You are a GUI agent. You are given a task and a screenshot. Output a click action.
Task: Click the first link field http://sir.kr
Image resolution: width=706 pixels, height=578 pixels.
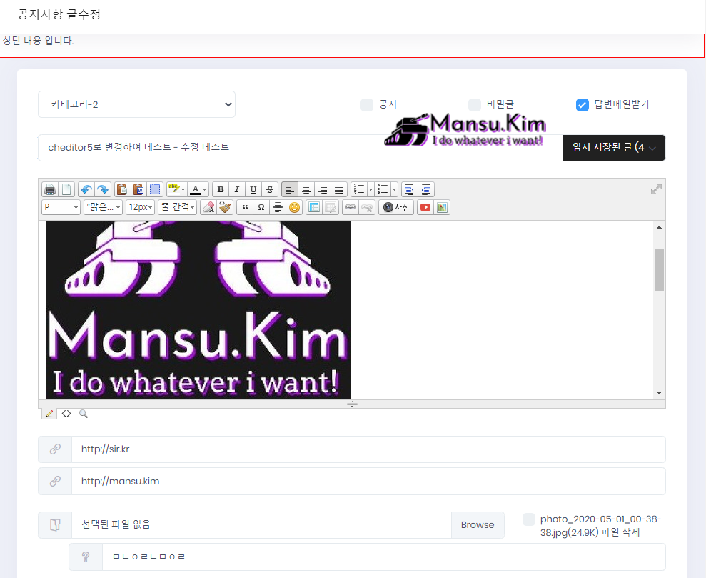pyautogui.click(x=368, y=449)
